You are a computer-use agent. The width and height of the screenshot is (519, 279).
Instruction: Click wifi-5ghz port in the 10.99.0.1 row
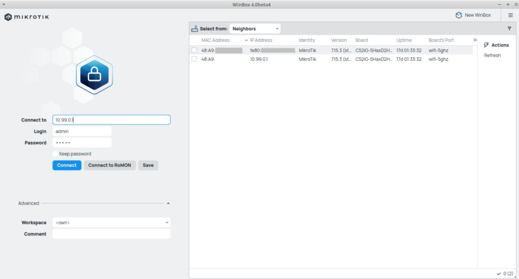(x=438, y=59)
